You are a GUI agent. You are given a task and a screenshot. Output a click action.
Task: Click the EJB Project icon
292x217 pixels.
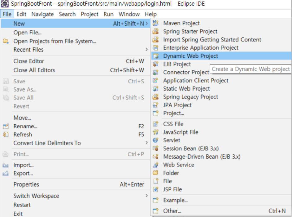[x=155, y=64]
